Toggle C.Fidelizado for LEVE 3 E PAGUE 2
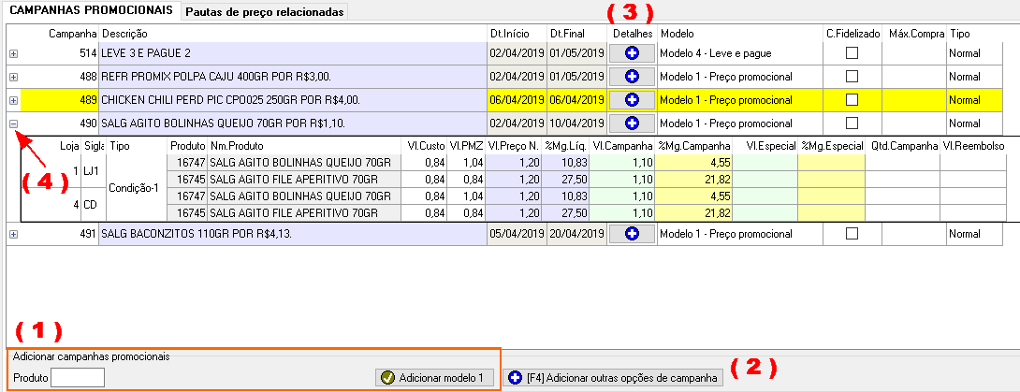 pos(851,53)
